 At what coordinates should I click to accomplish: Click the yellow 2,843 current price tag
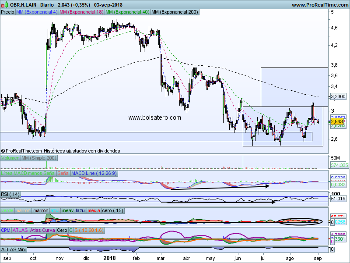(336, 121)
